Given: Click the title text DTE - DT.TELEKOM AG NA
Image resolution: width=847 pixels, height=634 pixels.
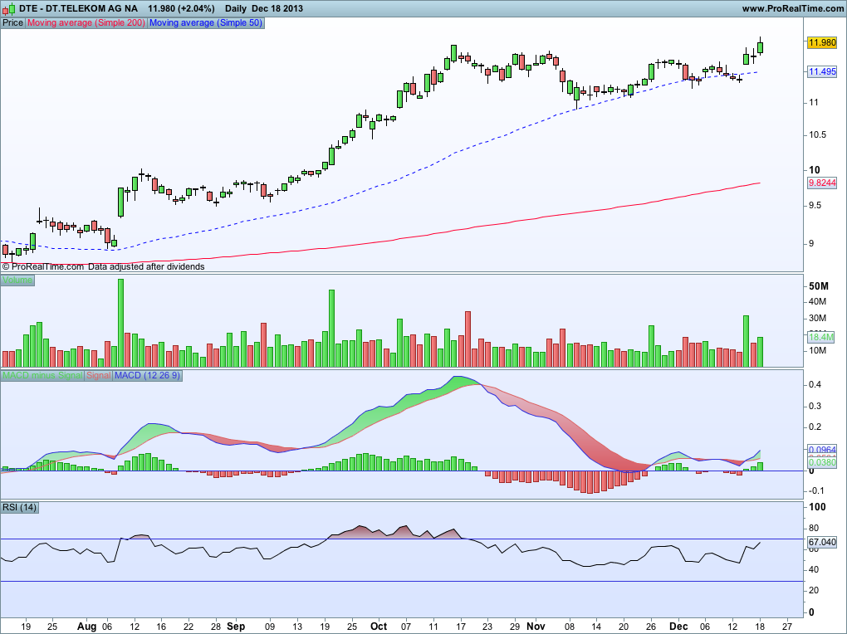Looking at the screenshot, I should [78, 8].
